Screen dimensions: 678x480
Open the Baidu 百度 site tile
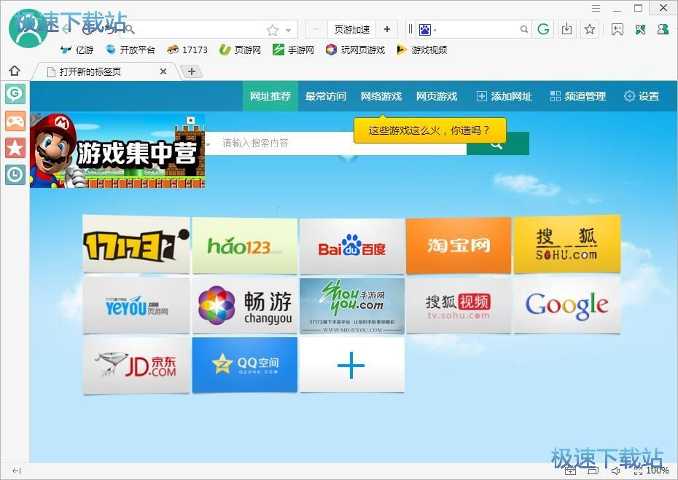click(352, 246)
